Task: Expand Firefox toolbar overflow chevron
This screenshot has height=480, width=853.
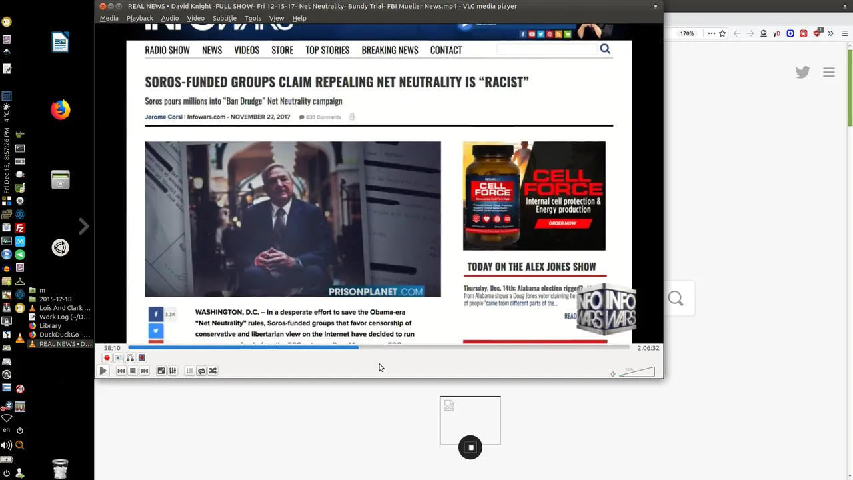Action: coord(830,33)
